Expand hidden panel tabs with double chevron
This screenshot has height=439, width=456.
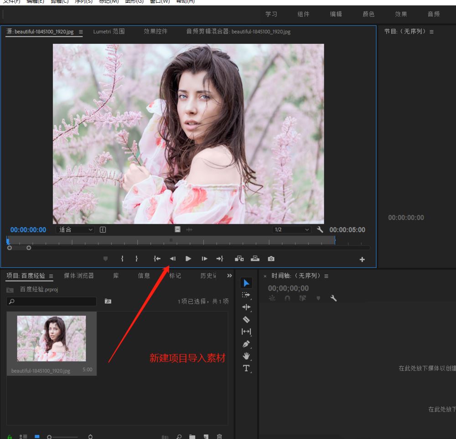[229, 276]
